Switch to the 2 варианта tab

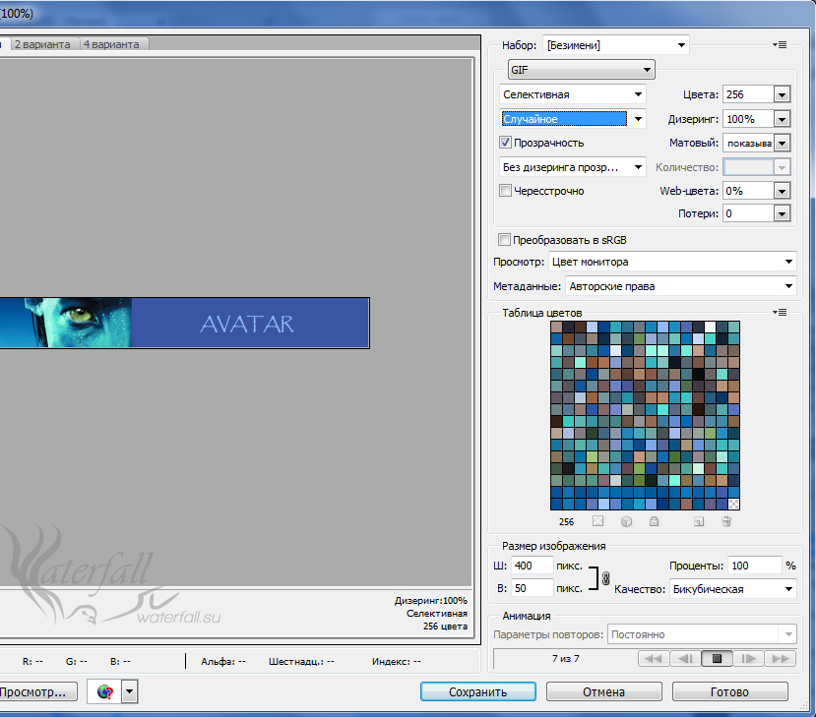tap(42, 44)
